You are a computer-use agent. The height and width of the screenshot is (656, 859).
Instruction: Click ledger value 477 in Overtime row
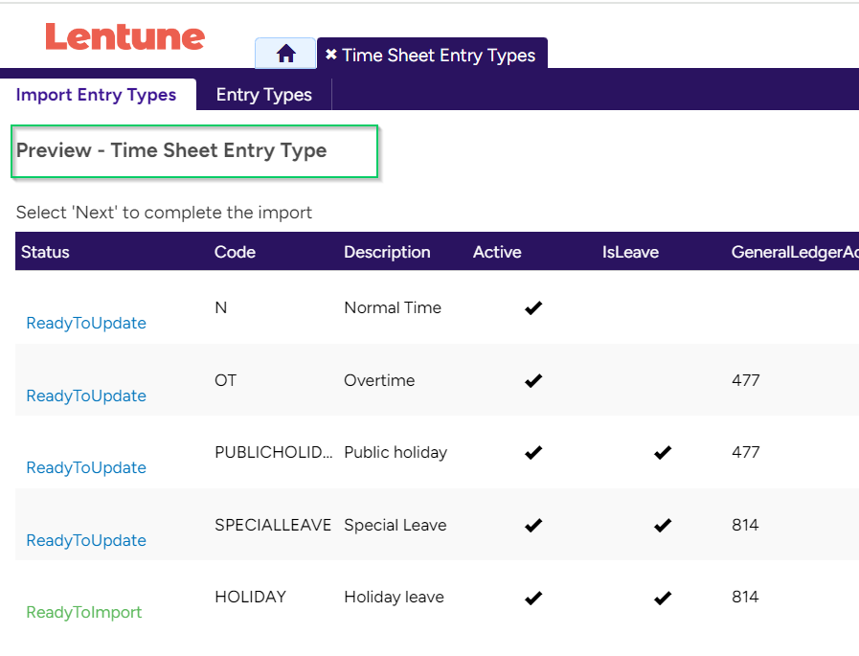(x=746, y=380)
